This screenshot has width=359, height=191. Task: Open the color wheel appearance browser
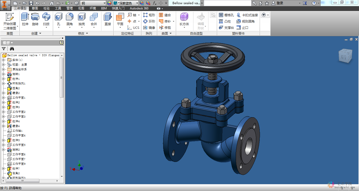pos(109,3)
